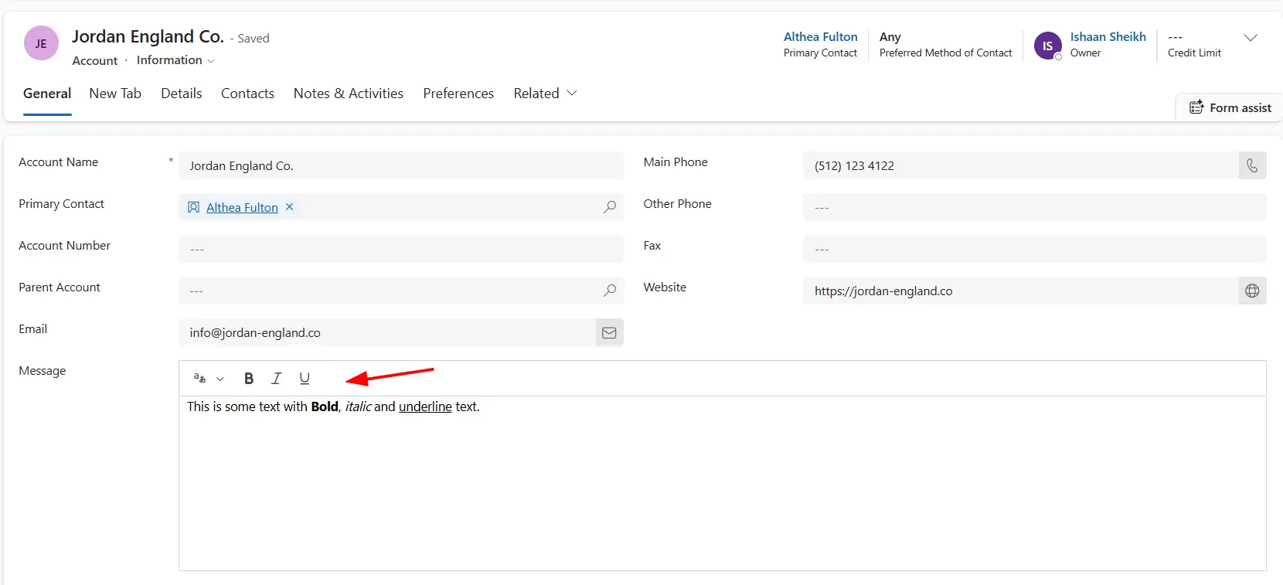The image size is (1283, 585).
Task: Click the Account Number input field
Action: (x=400, y=249)
